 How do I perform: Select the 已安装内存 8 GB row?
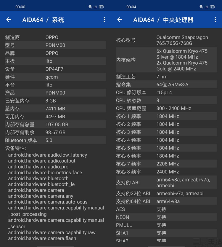point(56,101)
